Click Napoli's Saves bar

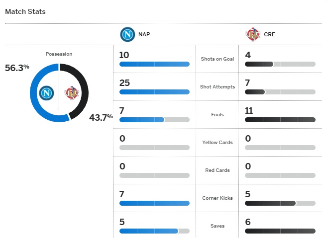click(154, 231)
